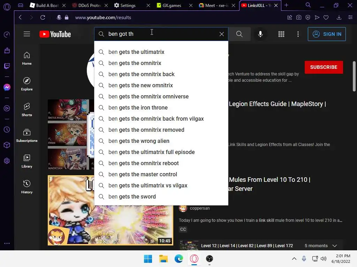Screen dimensions: 357x267
Task: Go back to the previous page
Action: tap(20, 17)
